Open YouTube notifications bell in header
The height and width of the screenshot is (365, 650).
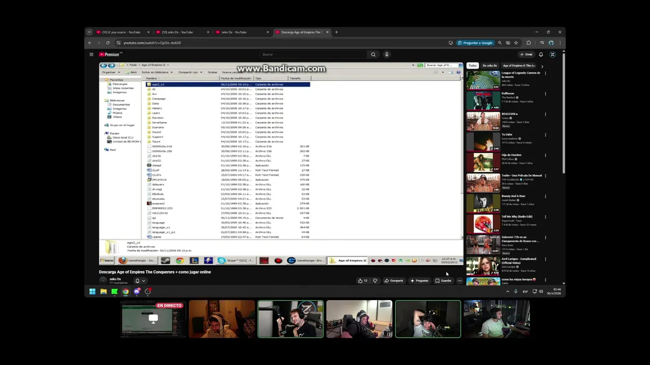tap(541, 54)
